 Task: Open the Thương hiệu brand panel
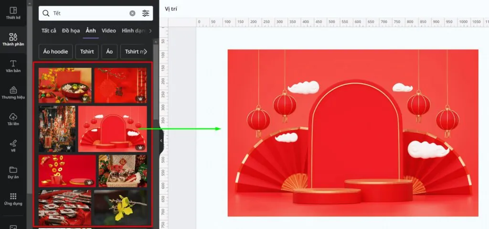(x=13, y=93)
